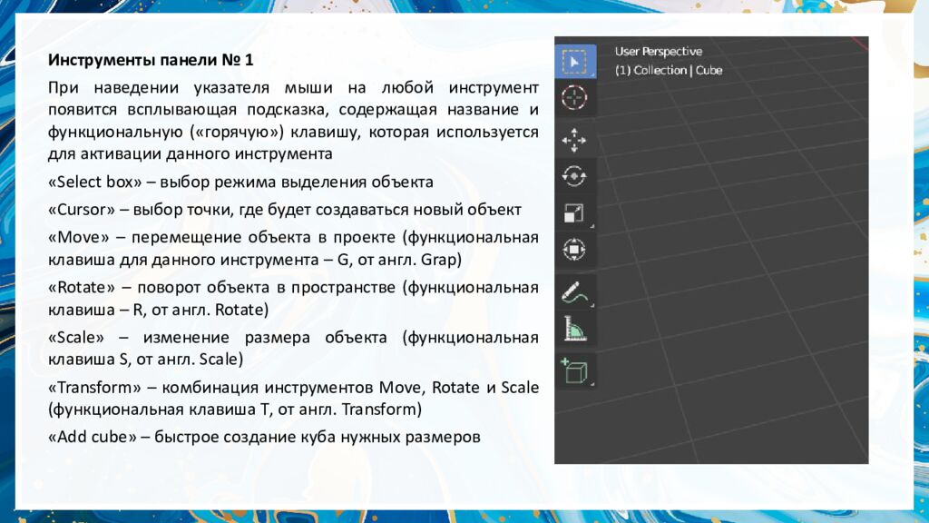Expand Scale tool corner triangle
Image resolution: width=929 pixels, height=523 pixels.
592,225
